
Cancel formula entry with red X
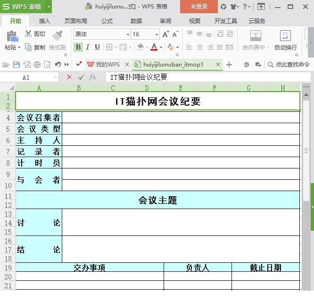point(69,77)
